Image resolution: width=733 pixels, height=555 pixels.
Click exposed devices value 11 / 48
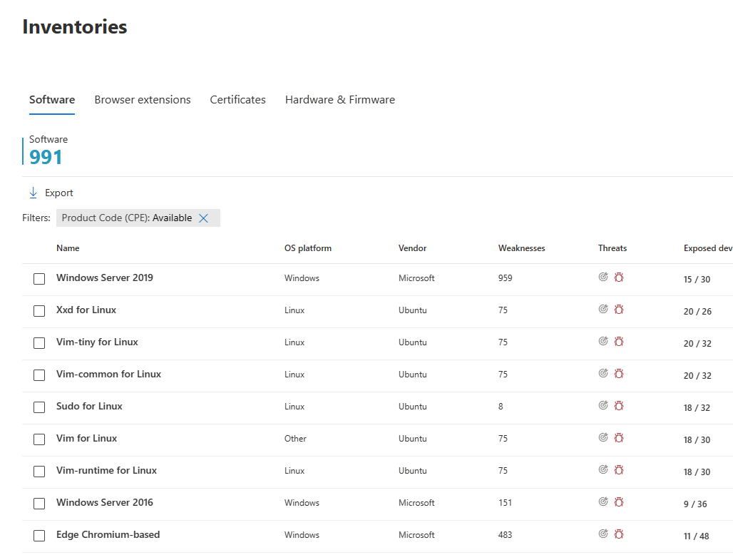pyautogui.click(x=696, y=536)
